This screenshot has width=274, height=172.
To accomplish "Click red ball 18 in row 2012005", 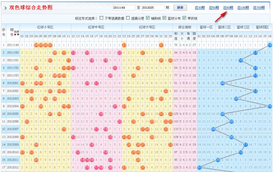I will click(101, 114).
